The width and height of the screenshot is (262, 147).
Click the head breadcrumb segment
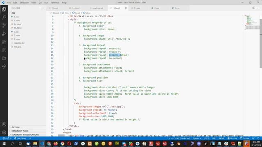pyautogui.click(x=76, y=13)
